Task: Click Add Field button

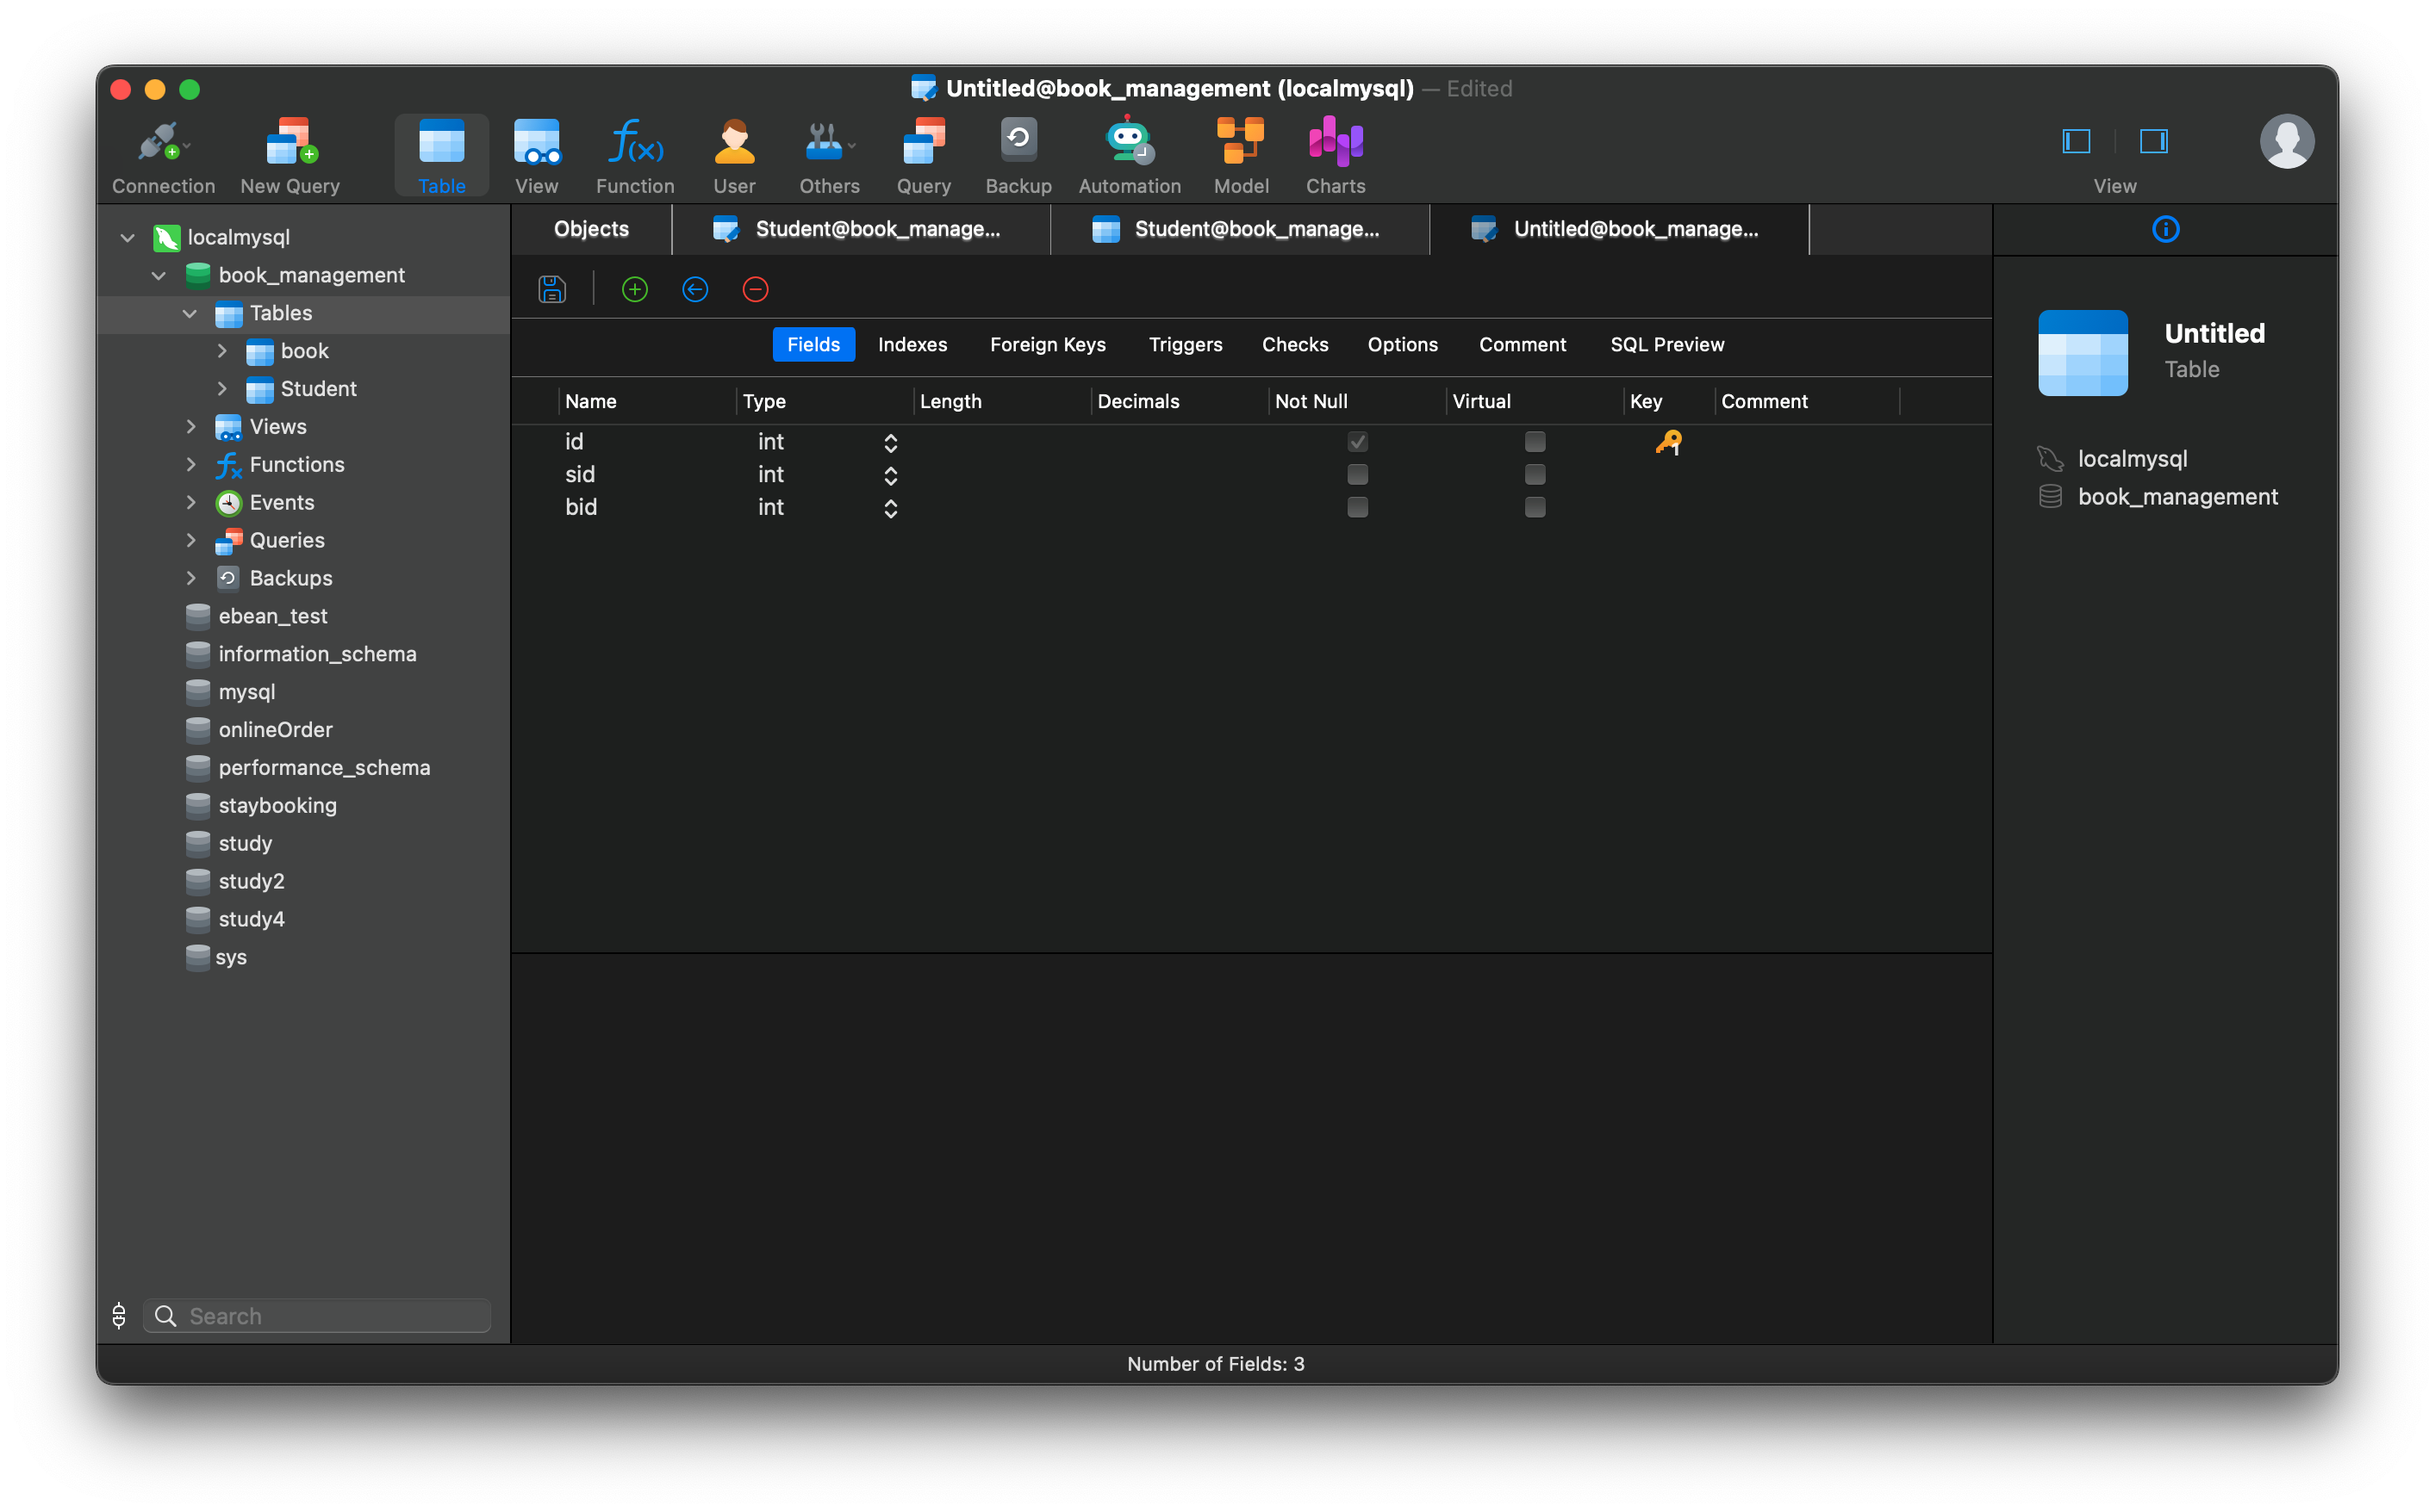Action: click(x=632, y=289)
